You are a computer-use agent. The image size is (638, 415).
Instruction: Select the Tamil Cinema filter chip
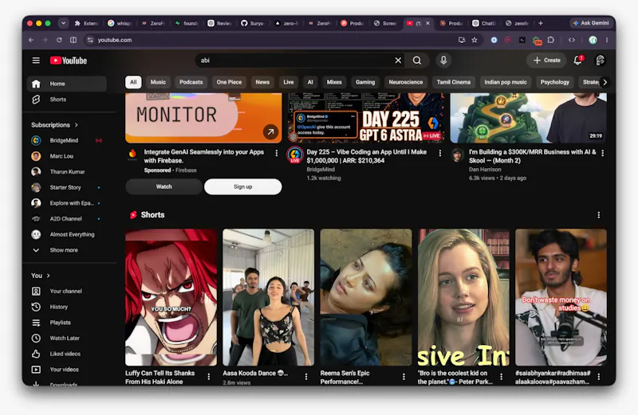click(454, 82)
